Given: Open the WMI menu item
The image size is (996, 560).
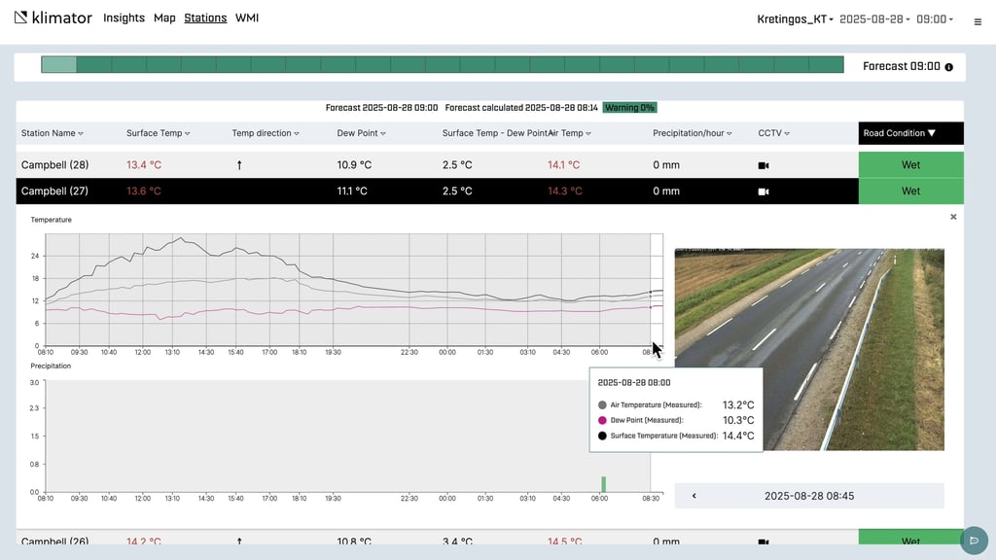Looking at the screenshot, I should [247, 18].
